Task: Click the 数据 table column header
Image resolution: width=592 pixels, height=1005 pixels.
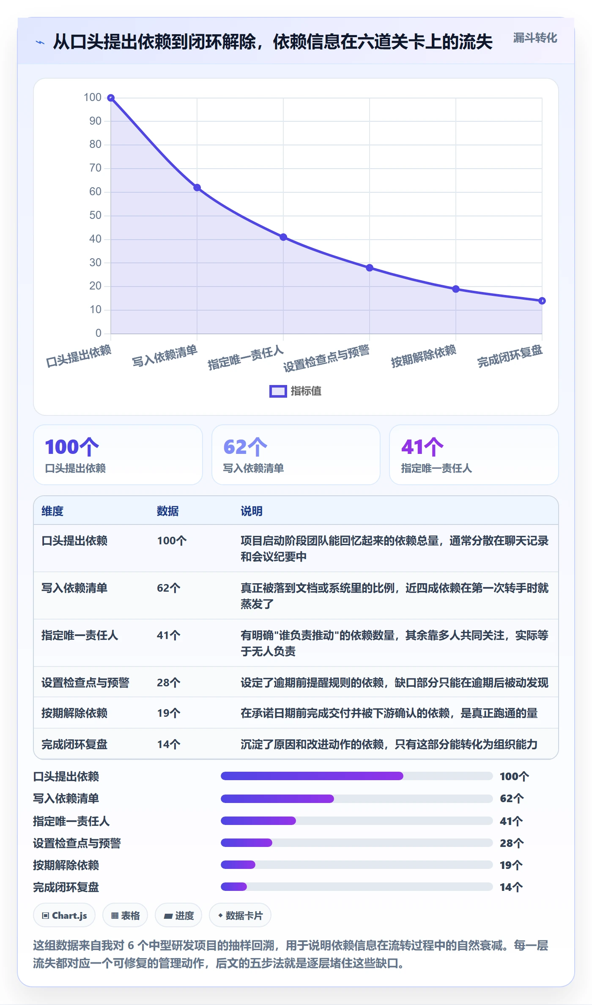Action: [168, 511]
